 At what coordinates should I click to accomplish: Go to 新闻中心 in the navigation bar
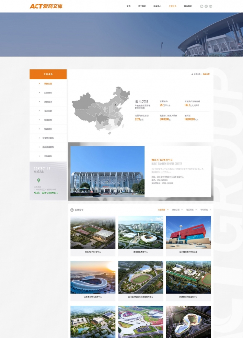[x=157, y=6]
